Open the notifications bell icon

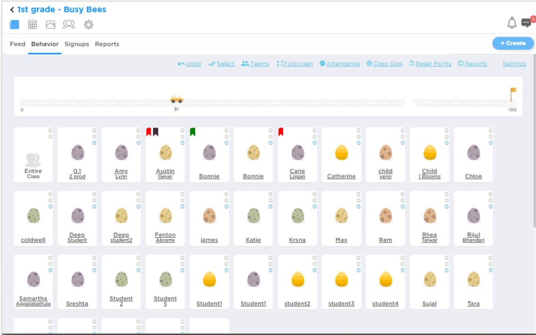coord(512,23)
